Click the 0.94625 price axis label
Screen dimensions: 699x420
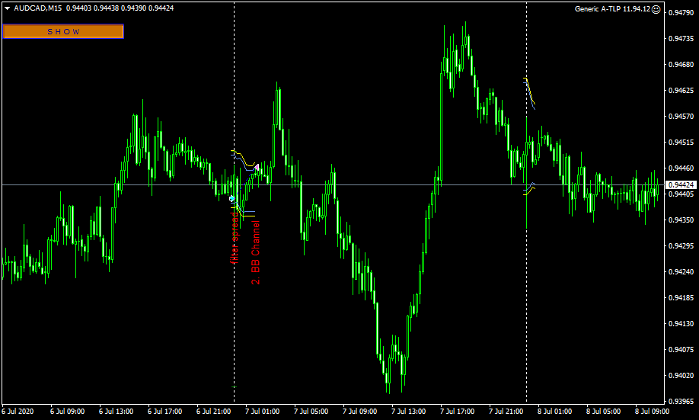pos(681,90)
